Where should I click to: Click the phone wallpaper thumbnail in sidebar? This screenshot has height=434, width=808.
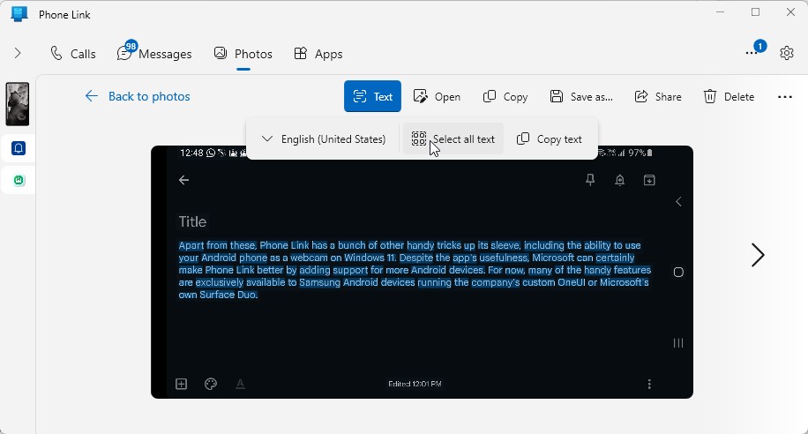[x=18, y=104]
